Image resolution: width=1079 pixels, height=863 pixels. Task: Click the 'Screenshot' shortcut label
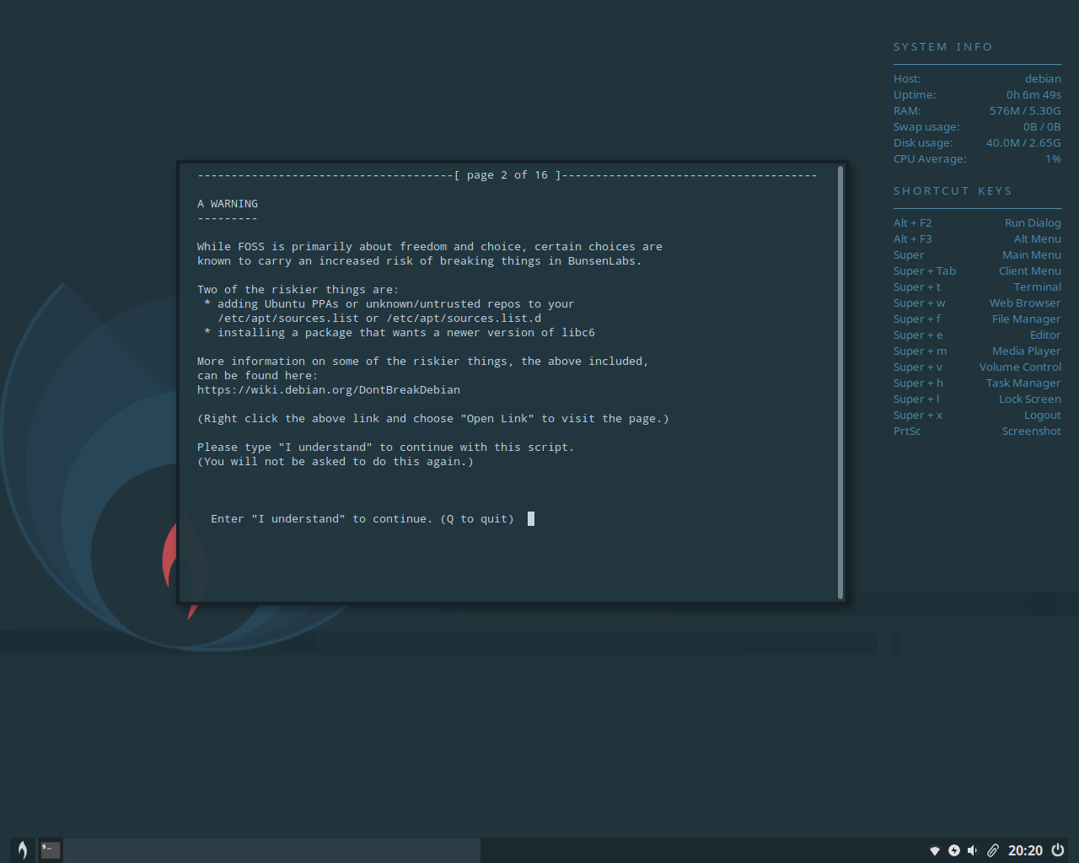1032,431
